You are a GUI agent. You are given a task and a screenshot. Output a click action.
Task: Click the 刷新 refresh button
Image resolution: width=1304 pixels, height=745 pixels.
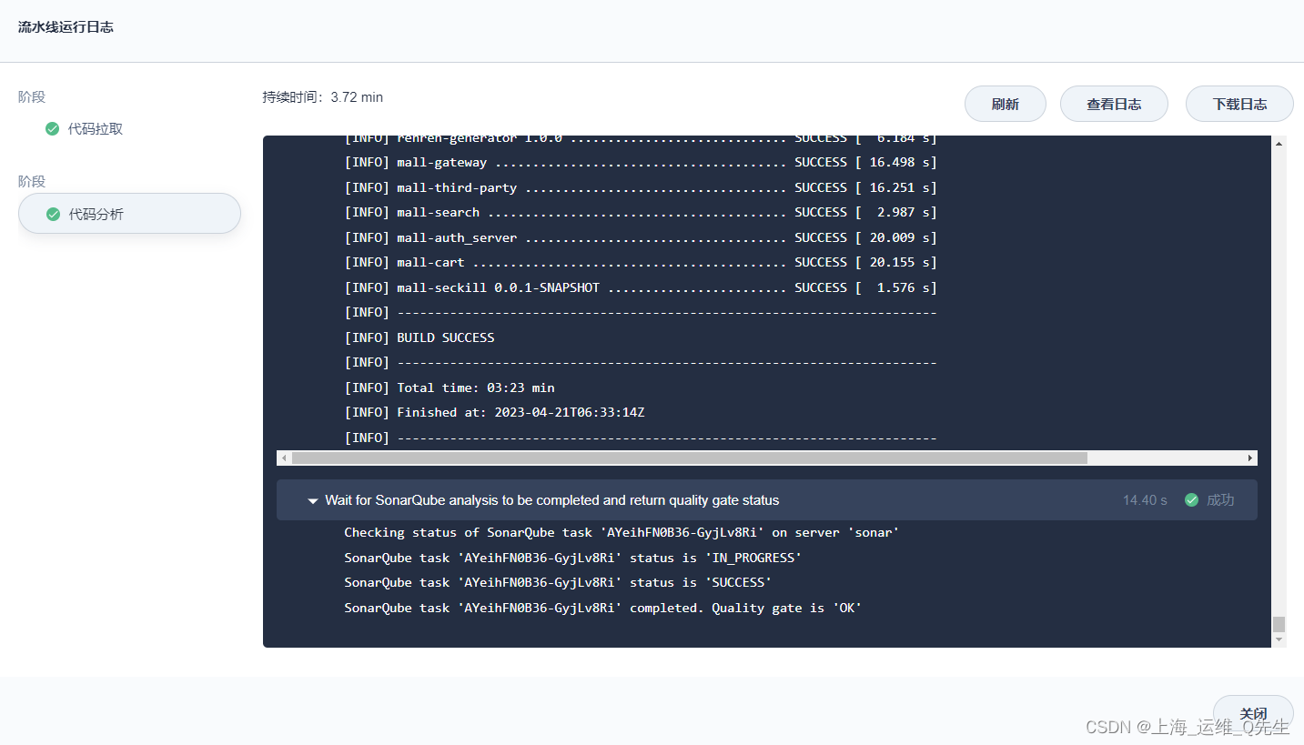pos(1006,104)
